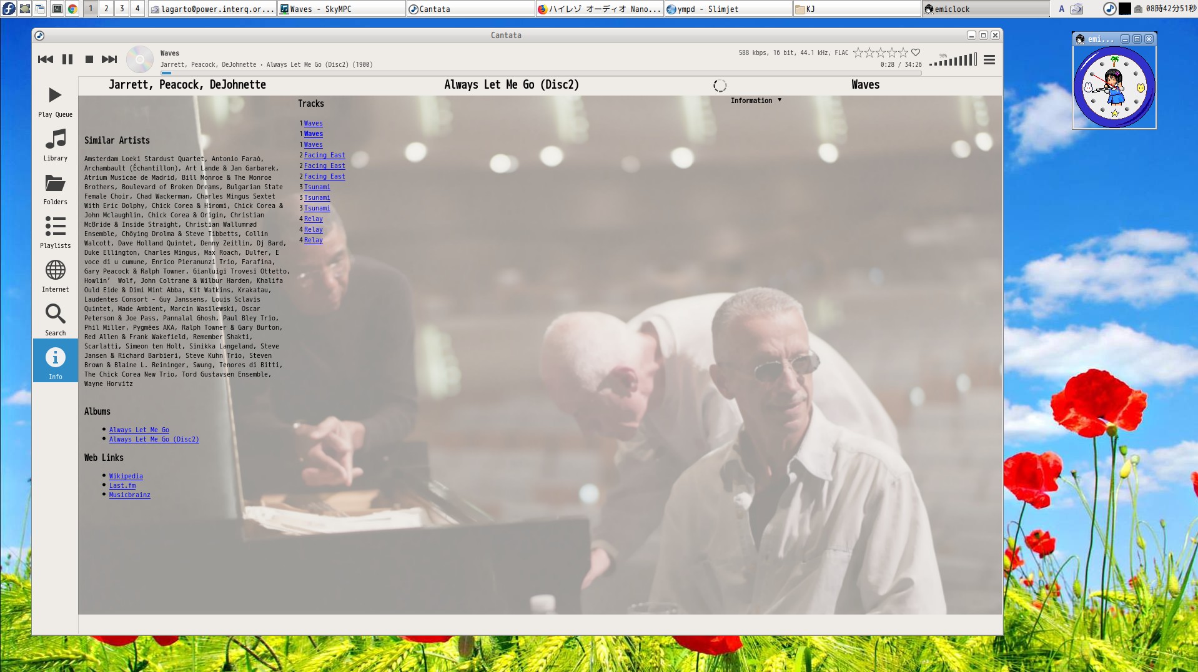Click the track progress bar
The image size is (1198, 672).
pyautogui.click(x=541, y=73)
